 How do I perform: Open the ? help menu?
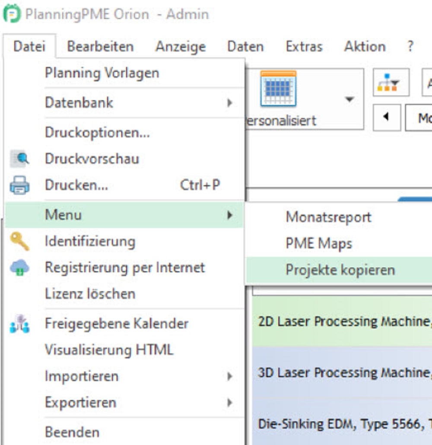[x=410, y=46]
